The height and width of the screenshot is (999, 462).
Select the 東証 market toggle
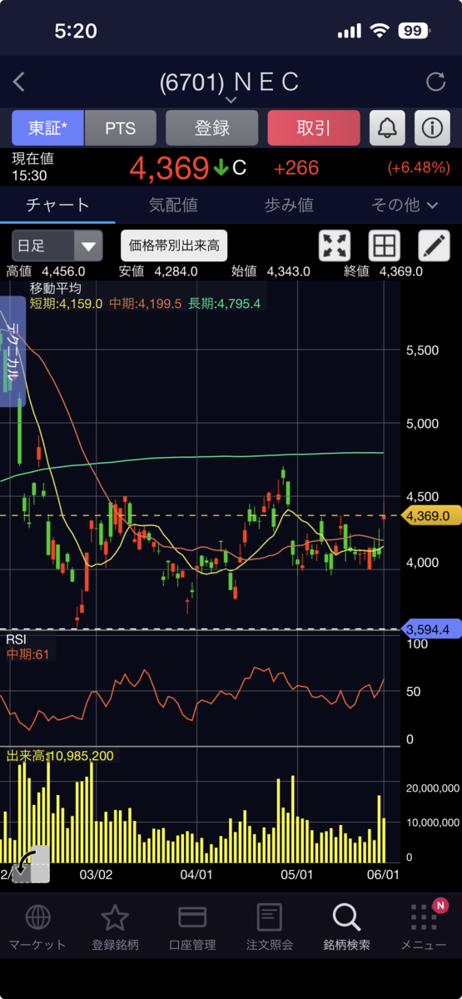point(47,128)
